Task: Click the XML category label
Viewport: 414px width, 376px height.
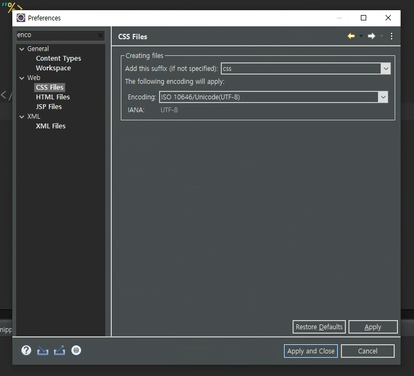Action: click(x=33, y=117)
